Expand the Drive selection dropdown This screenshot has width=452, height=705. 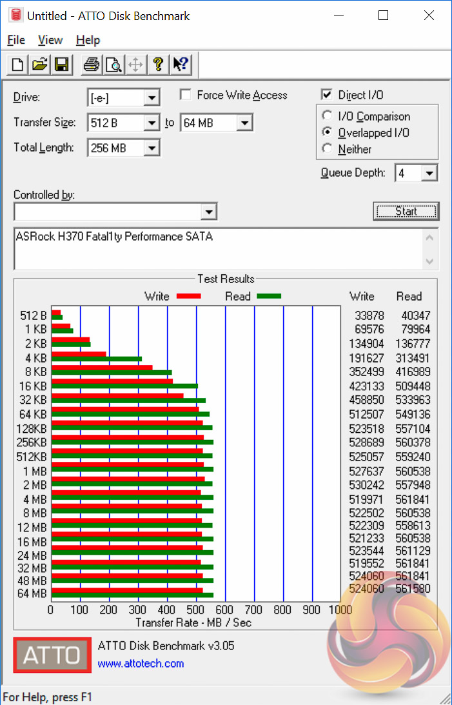(x=152, y=97)
